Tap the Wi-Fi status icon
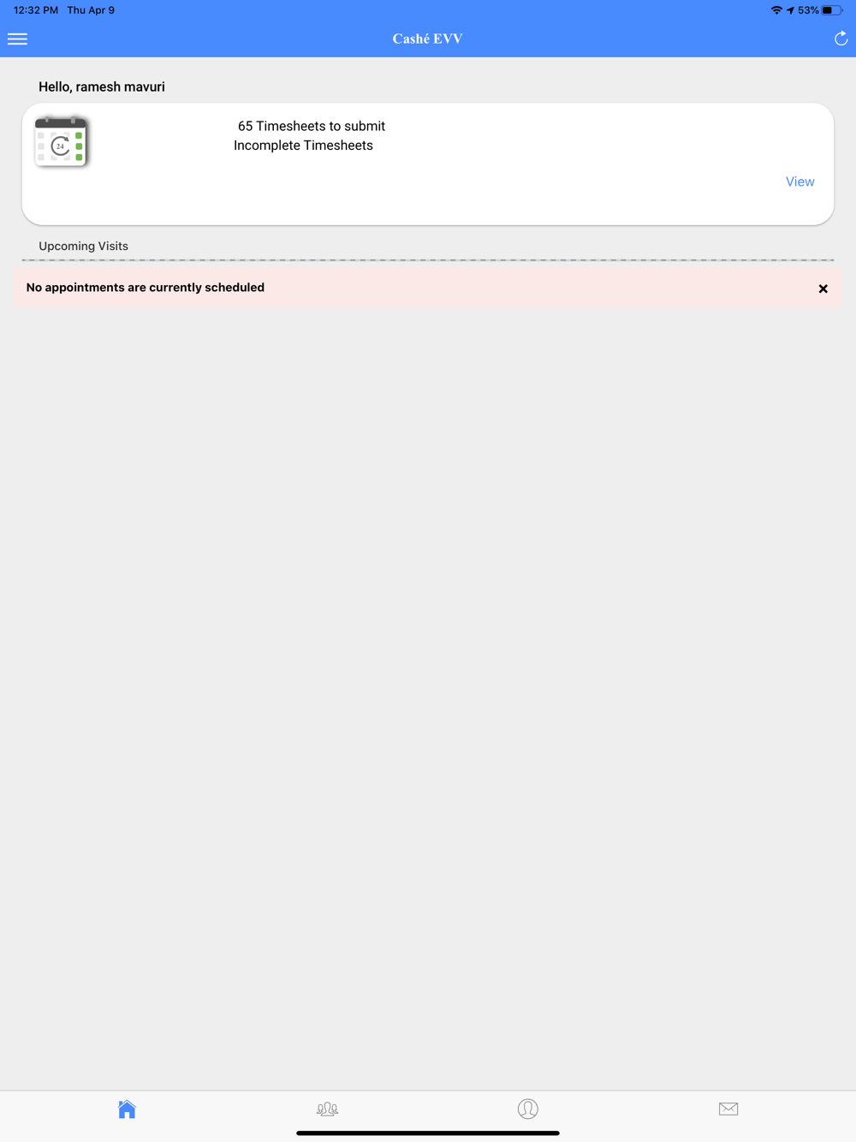The image size is (856, 1142). [x=776, y=10]
